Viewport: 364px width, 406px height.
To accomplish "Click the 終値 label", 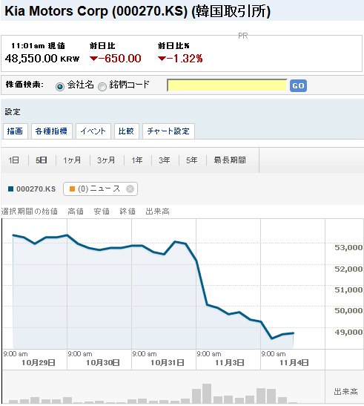I will 128,212.
